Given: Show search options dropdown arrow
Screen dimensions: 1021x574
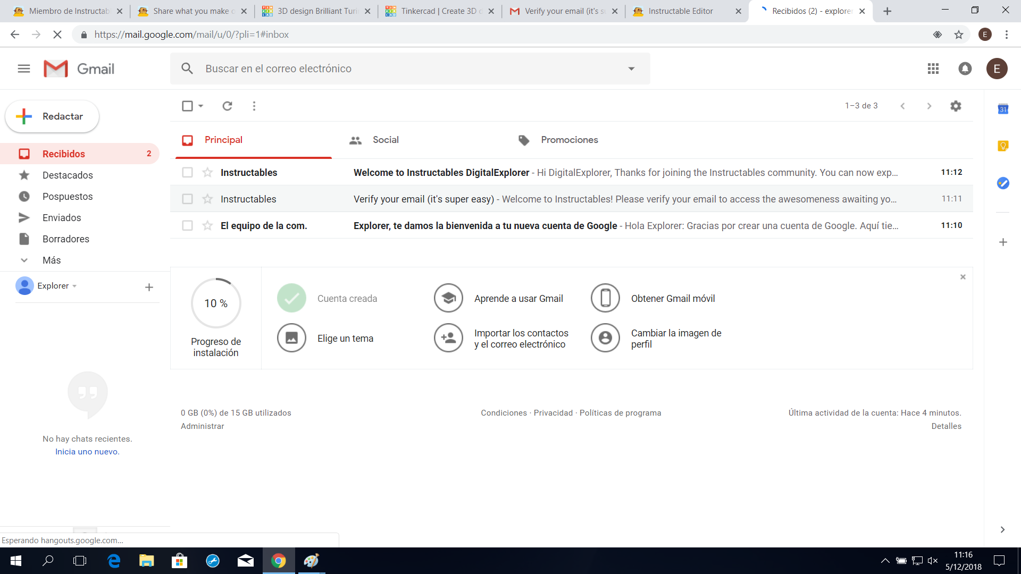Looking at the screenshot, I should pos(631,69).
